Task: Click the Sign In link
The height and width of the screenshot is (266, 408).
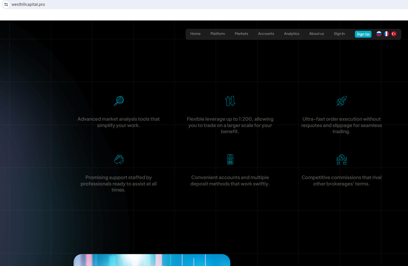Action: (x=339, y=34)
